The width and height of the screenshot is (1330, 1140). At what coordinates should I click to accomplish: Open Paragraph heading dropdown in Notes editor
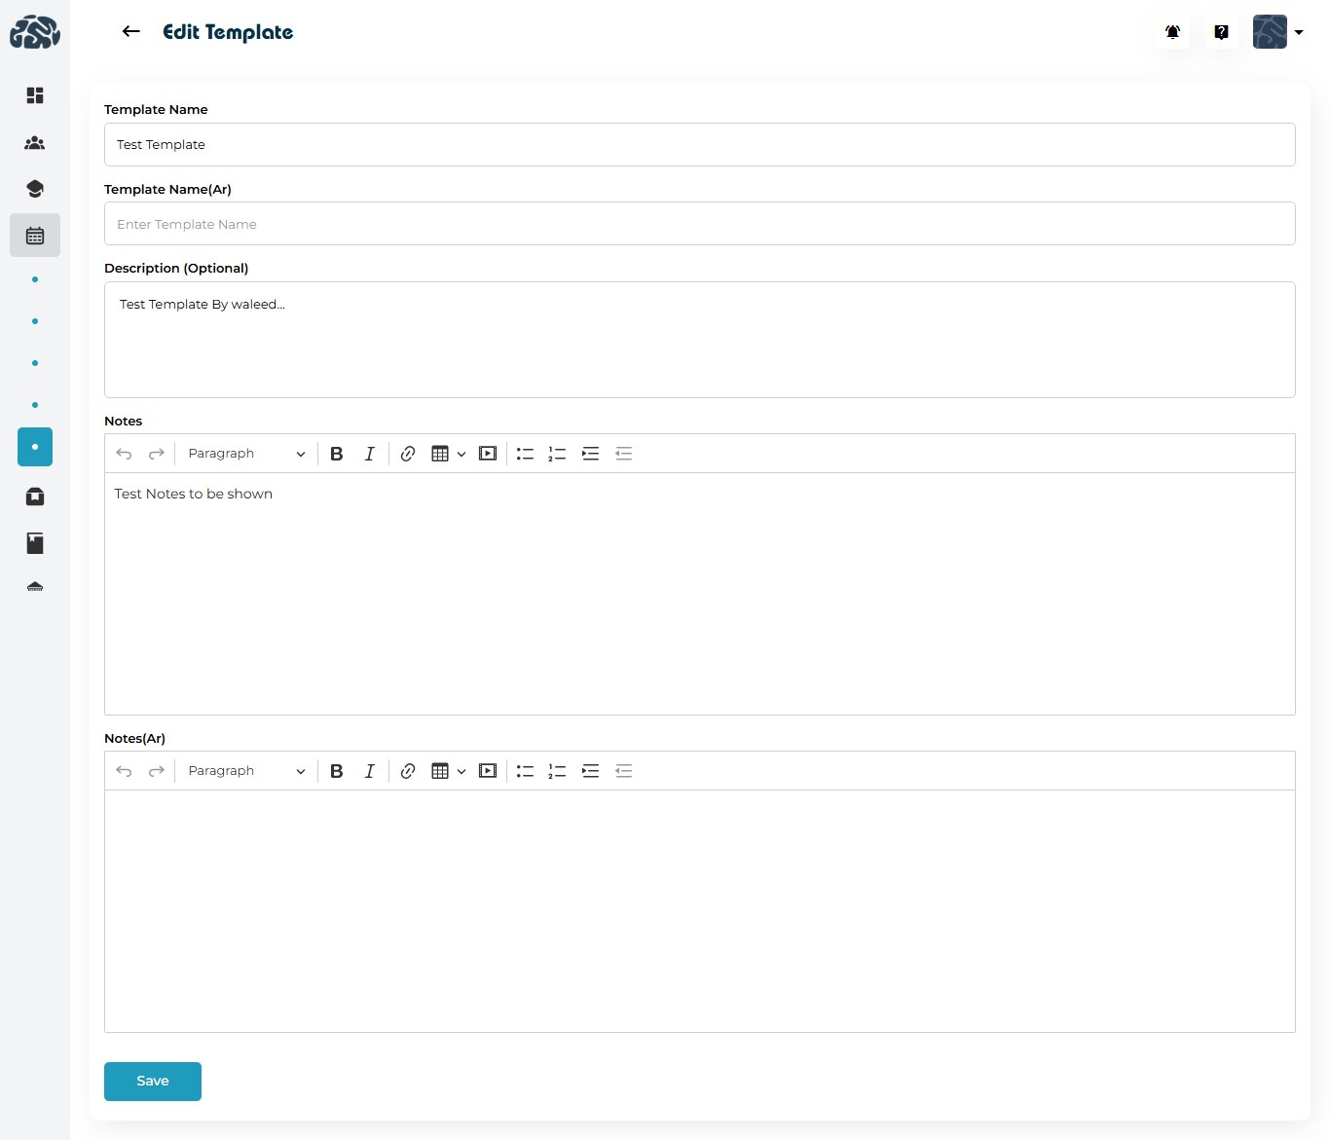[x=246, y=454]
